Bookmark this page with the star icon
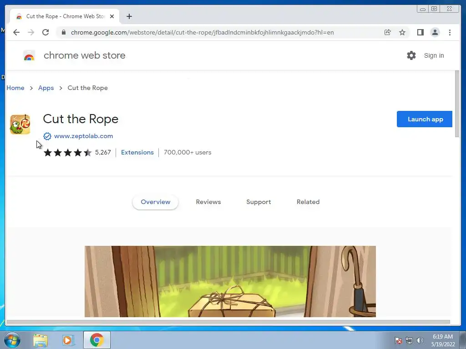Image resolution: width=466 pixels, height=349 pixels. click(402, 32)
